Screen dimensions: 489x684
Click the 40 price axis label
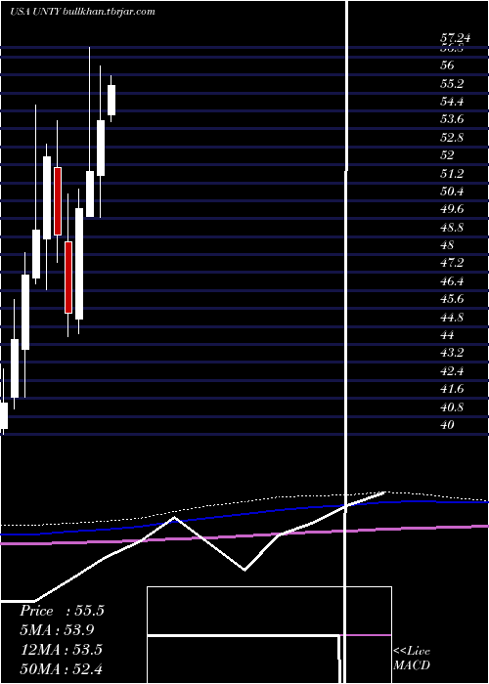448,425
